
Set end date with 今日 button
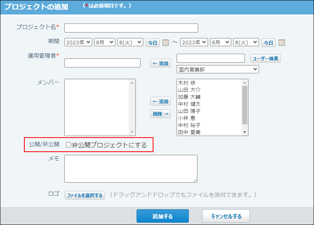coord(268,43)
